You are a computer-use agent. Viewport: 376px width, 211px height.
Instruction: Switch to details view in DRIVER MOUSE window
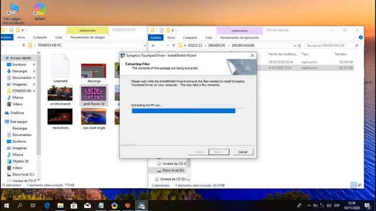click(x=354, y=185)
